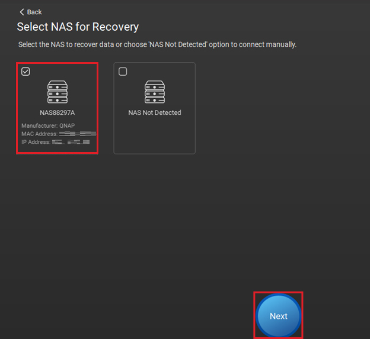The width and height of the screenshot is (370, 339).
Task: Click the back chevron arrow icon
Action: point(22,12)
